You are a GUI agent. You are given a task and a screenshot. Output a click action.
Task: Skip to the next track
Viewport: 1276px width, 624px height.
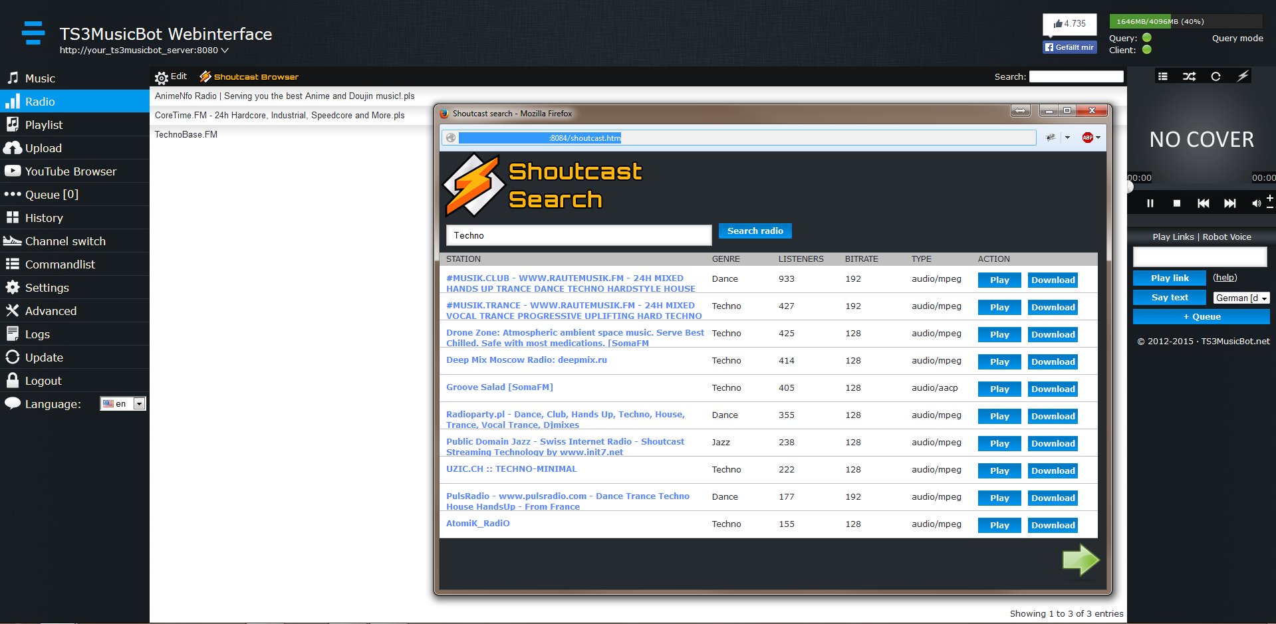pyautogui.click(x=1230, y=203)
